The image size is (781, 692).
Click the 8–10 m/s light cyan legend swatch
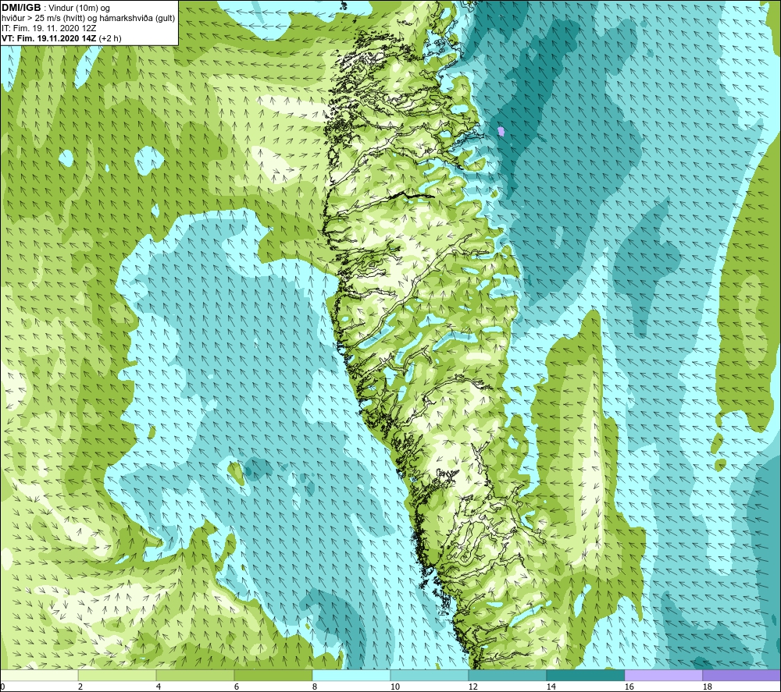[351, 675]
